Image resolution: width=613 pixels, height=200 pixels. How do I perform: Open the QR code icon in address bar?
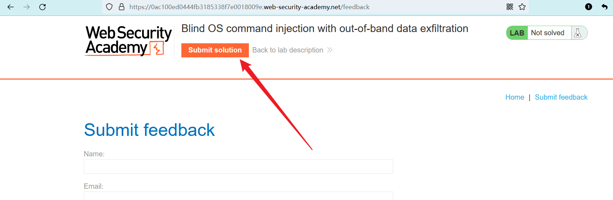(509, 7)
